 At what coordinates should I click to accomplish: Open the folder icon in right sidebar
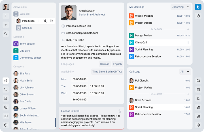tap(198, 81)
